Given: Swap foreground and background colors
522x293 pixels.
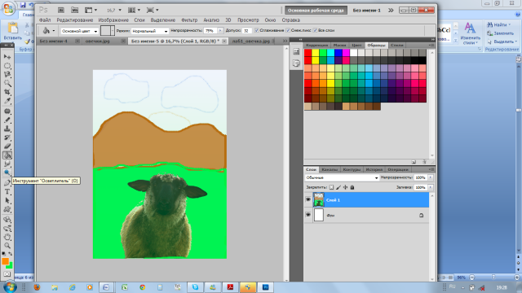Looking at the screenshot, I should (x=11, y=254).
